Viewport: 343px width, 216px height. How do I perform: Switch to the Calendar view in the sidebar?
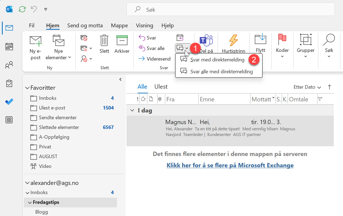coord(9,46)
